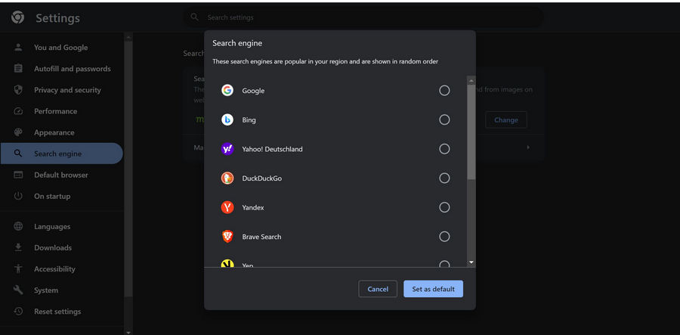Click the search engine list scrollbar thumb
The image size is (680, 335).
point(471,132)
